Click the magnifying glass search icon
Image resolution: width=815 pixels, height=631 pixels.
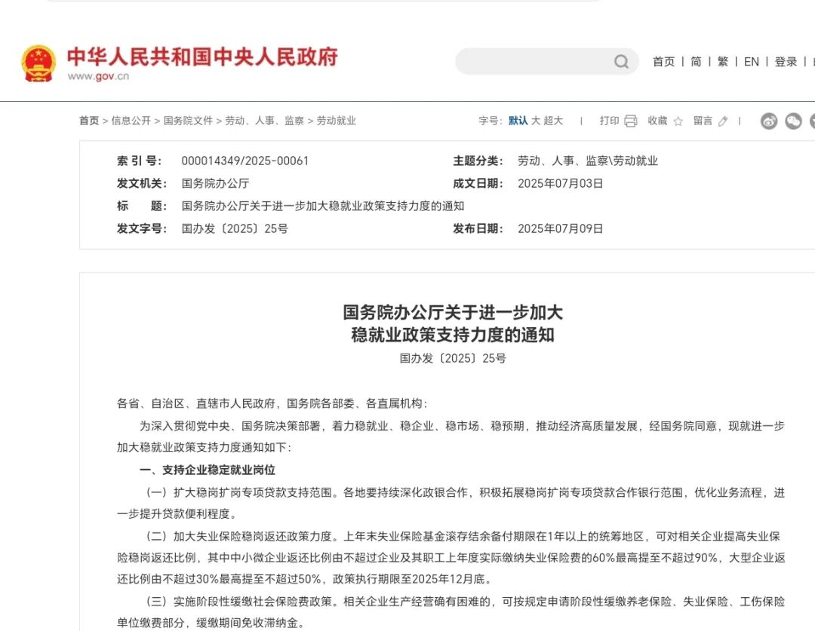click(620, 61)
